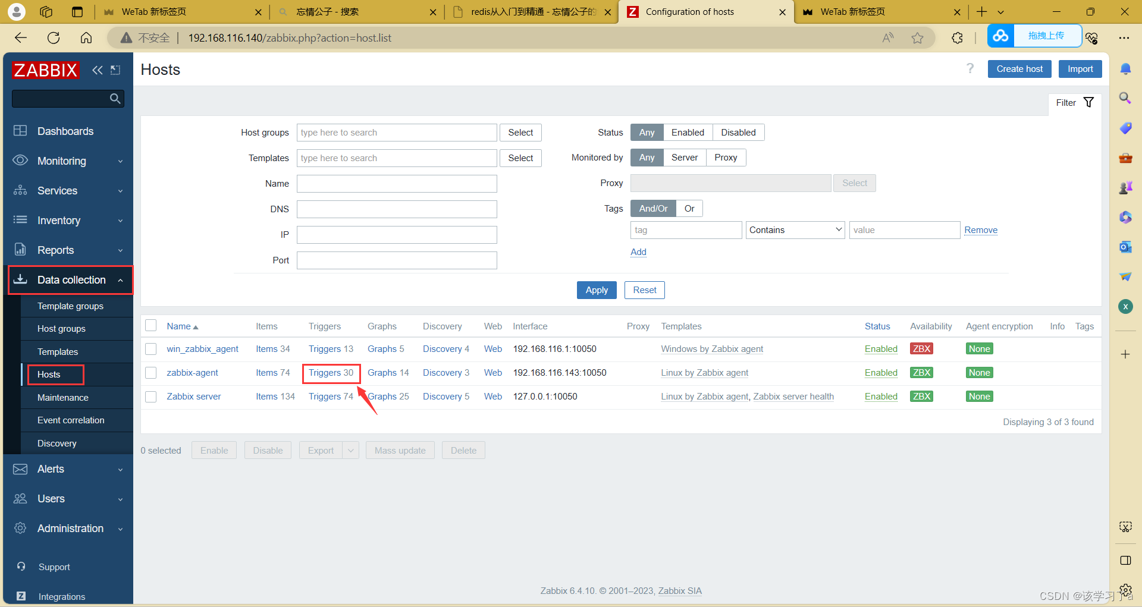Open browser home page
1142x607 pixels.
point(86,38)
